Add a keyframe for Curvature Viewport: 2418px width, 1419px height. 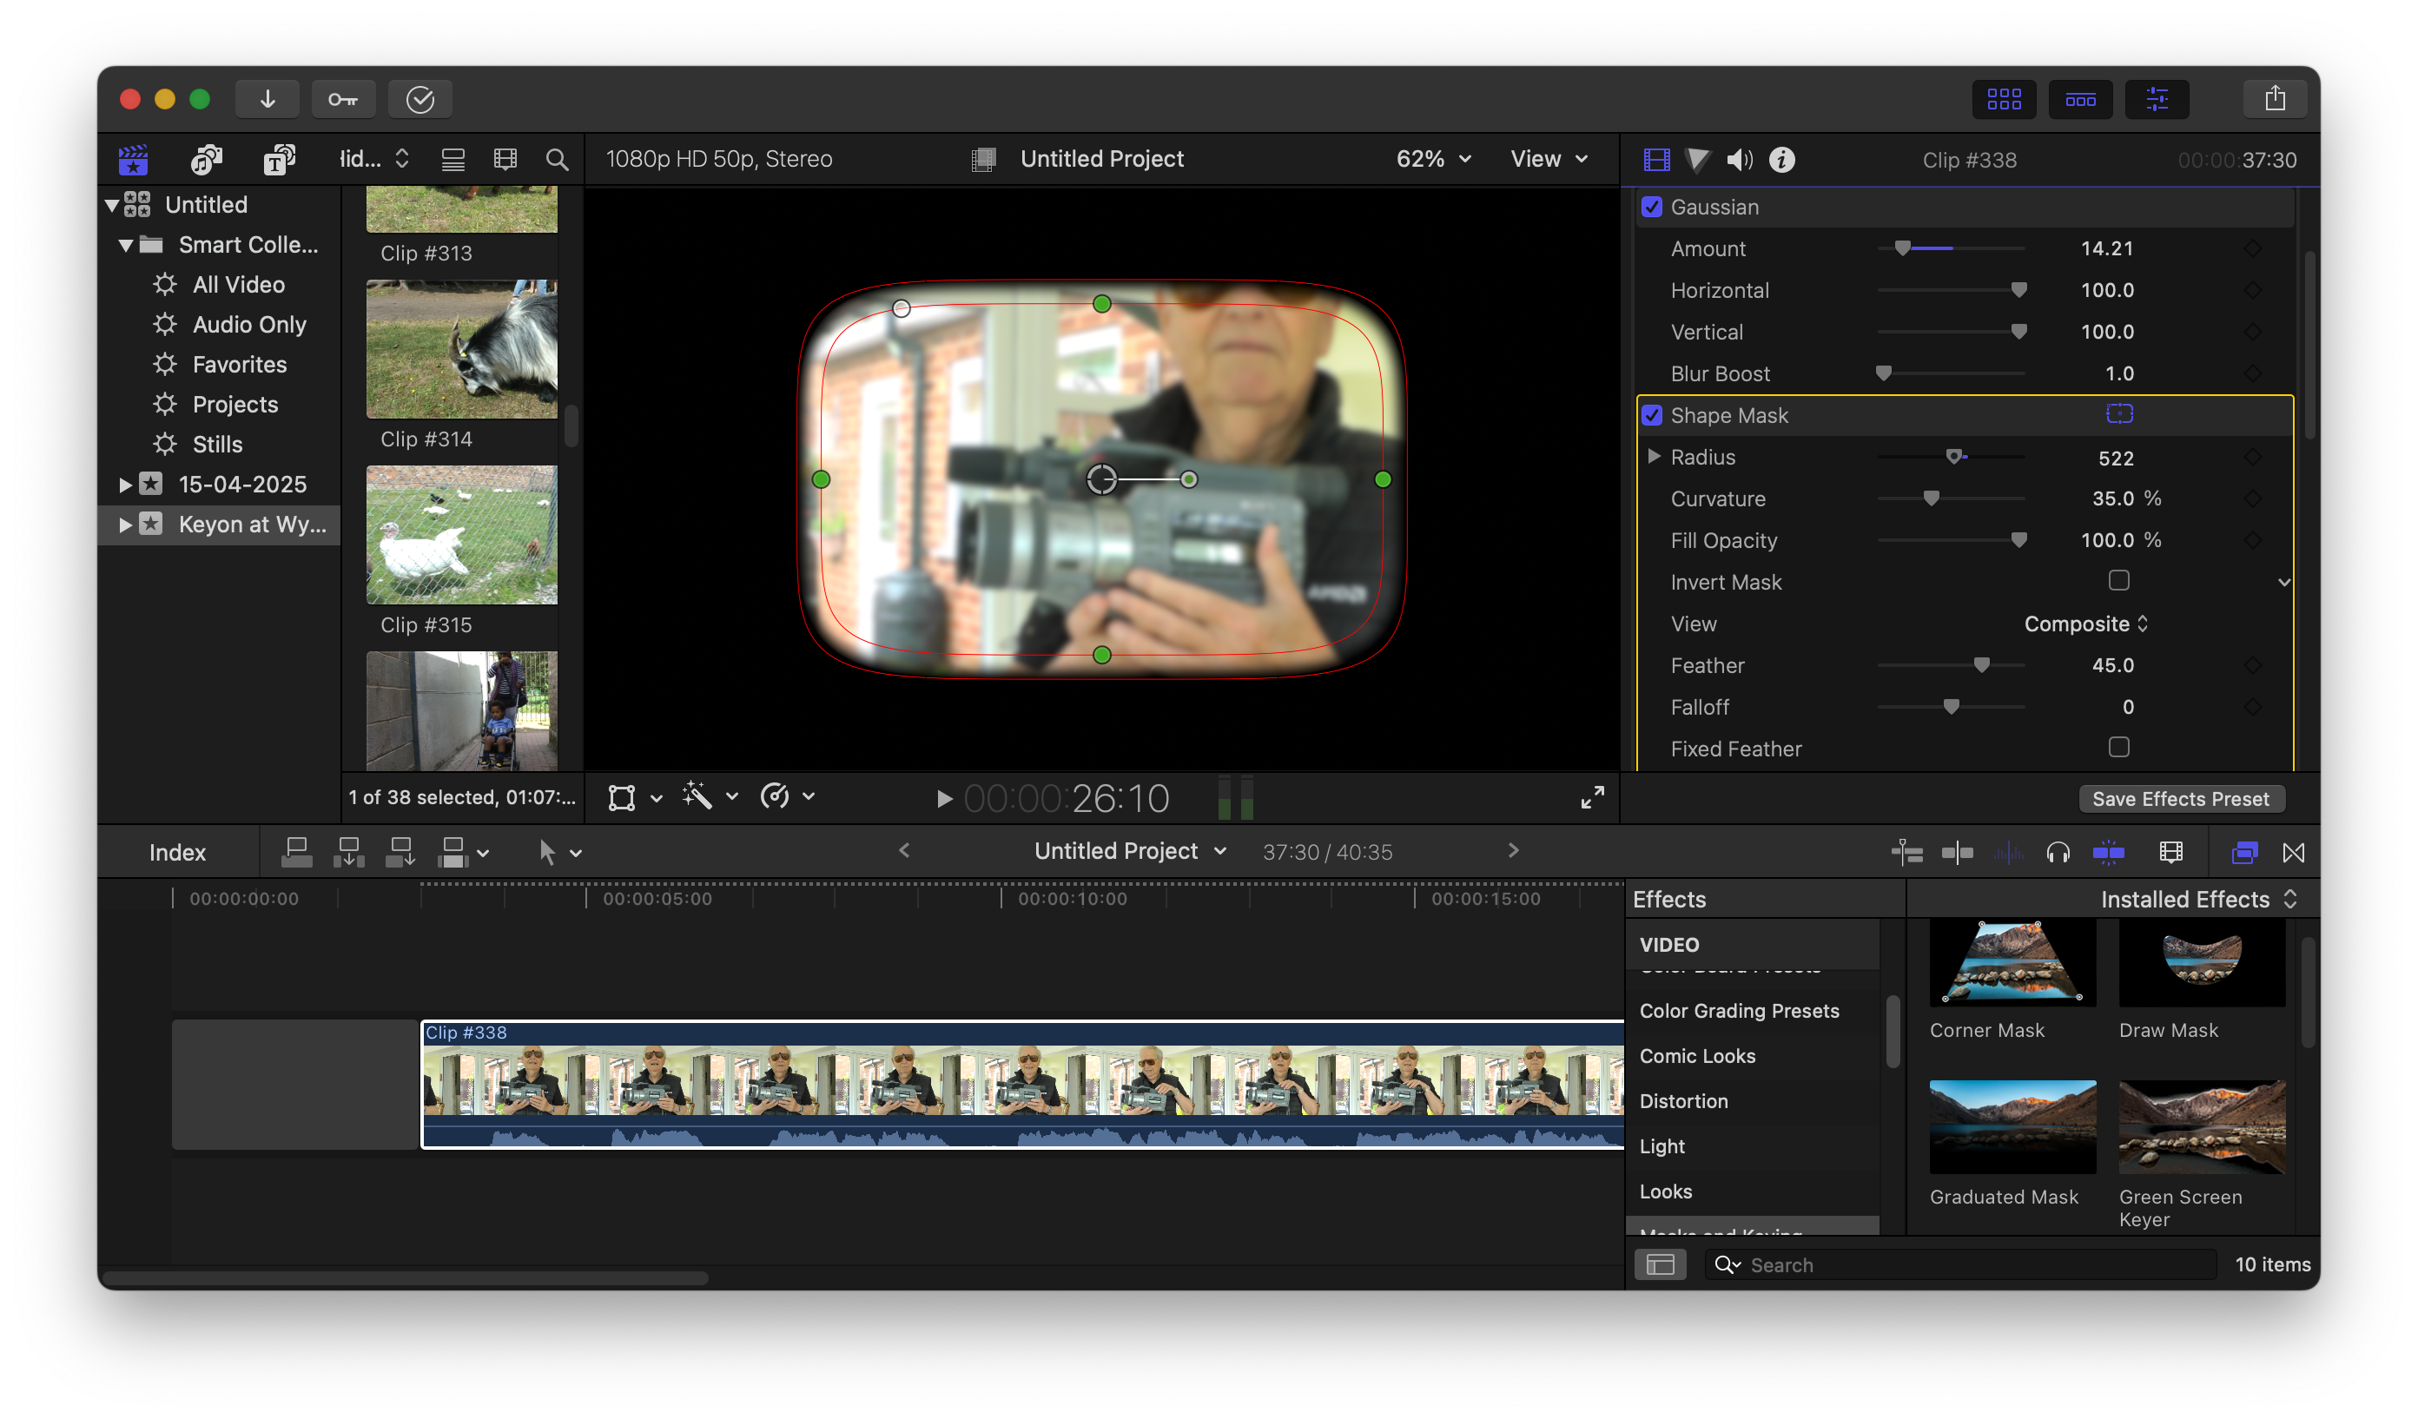2253,498
